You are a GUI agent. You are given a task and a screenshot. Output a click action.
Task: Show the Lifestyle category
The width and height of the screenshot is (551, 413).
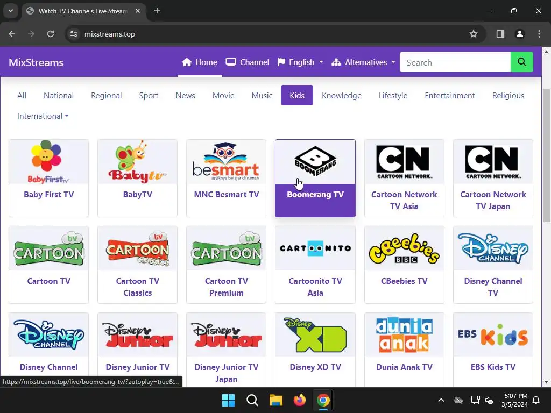393,96
